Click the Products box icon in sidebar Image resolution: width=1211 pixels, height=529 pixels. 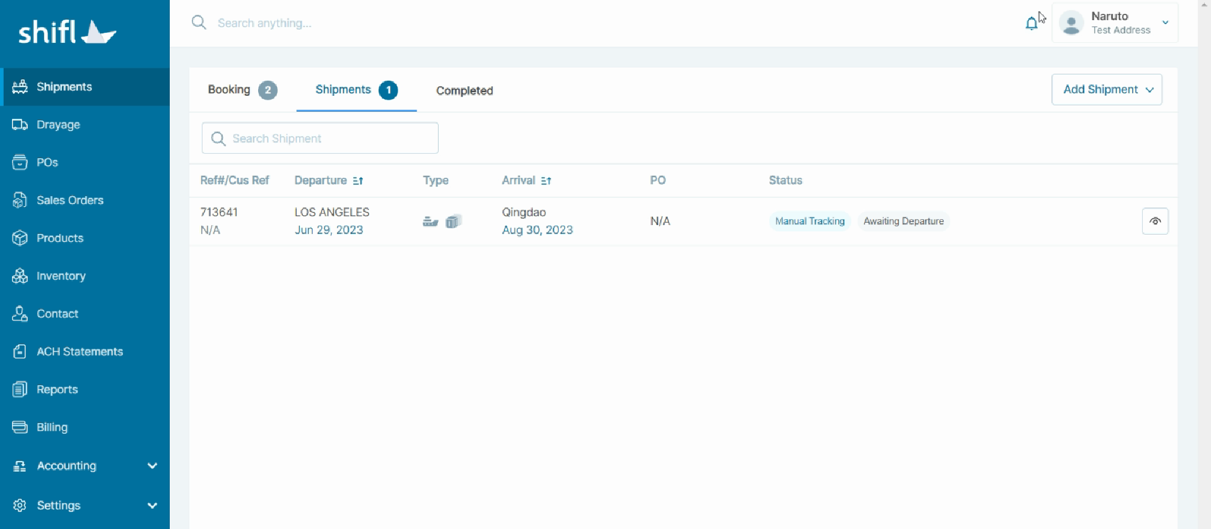click(x=20, y=238)
